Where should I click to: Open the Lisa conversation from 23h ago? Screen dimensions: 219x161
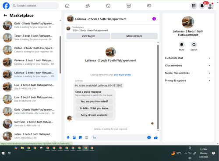point(29,99)
